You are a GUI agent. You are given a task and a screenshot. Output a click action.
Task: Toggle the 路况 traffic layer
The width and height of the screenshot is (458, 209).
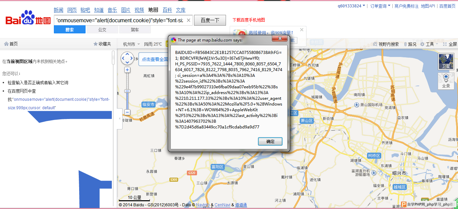[x=410, y=44]
